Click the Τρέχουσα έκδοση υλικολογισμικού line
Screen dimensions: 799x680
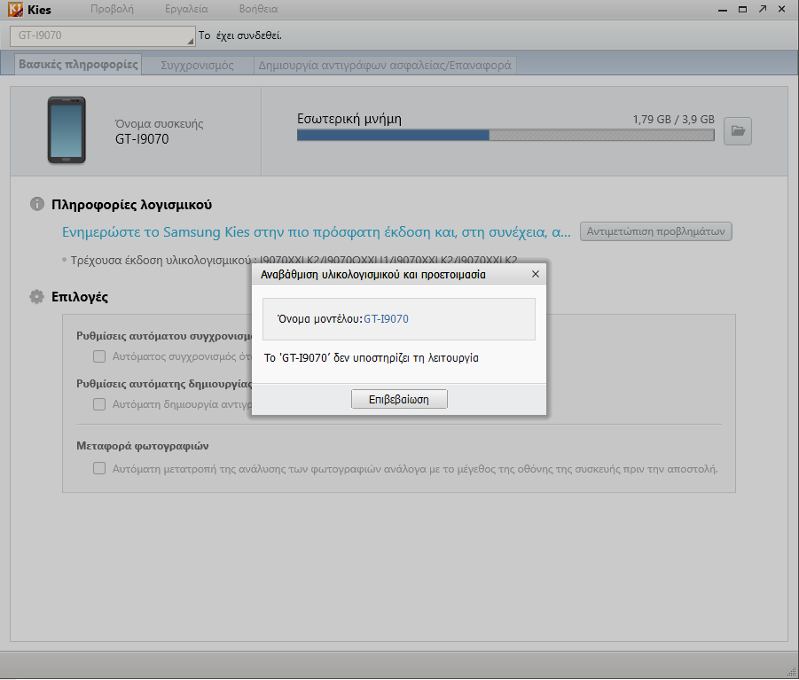click(x=289, y=260)
